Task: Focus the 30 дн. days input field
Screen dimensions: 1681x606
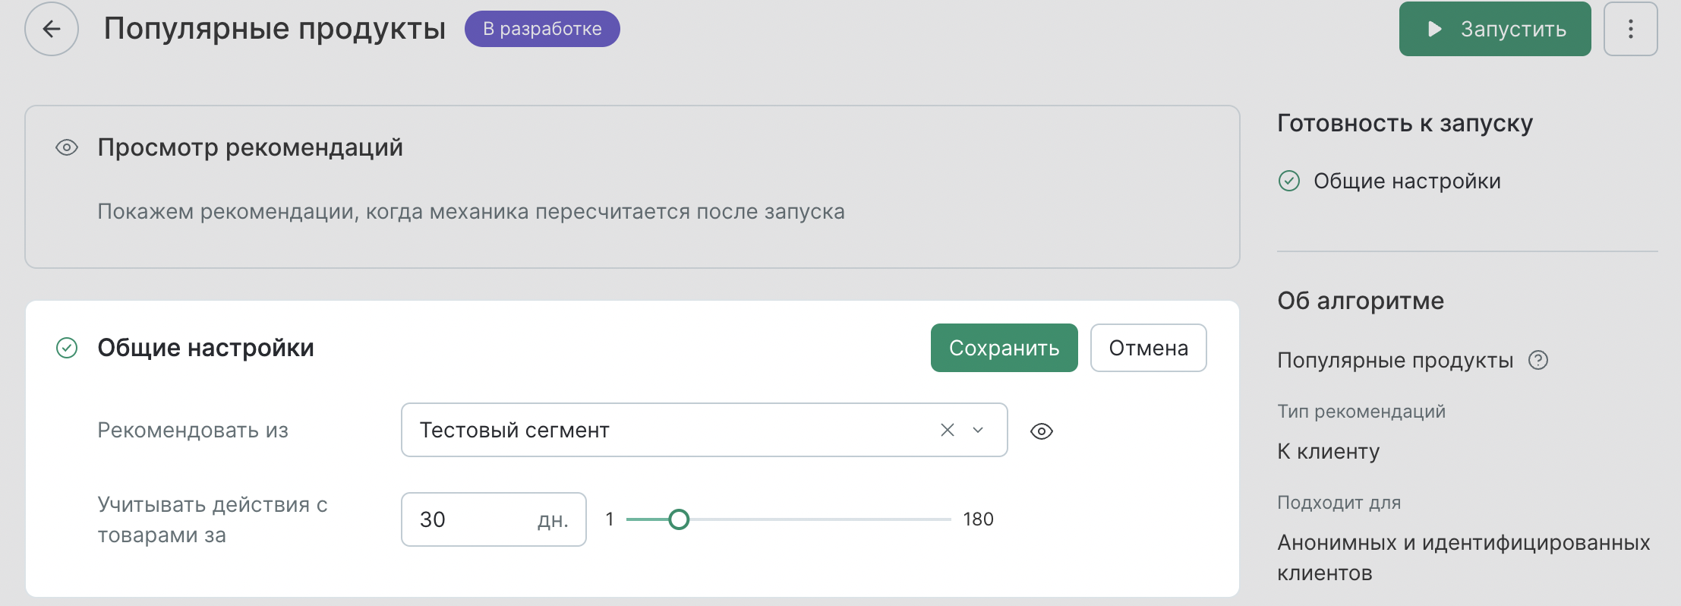Action: pos(494,519)
